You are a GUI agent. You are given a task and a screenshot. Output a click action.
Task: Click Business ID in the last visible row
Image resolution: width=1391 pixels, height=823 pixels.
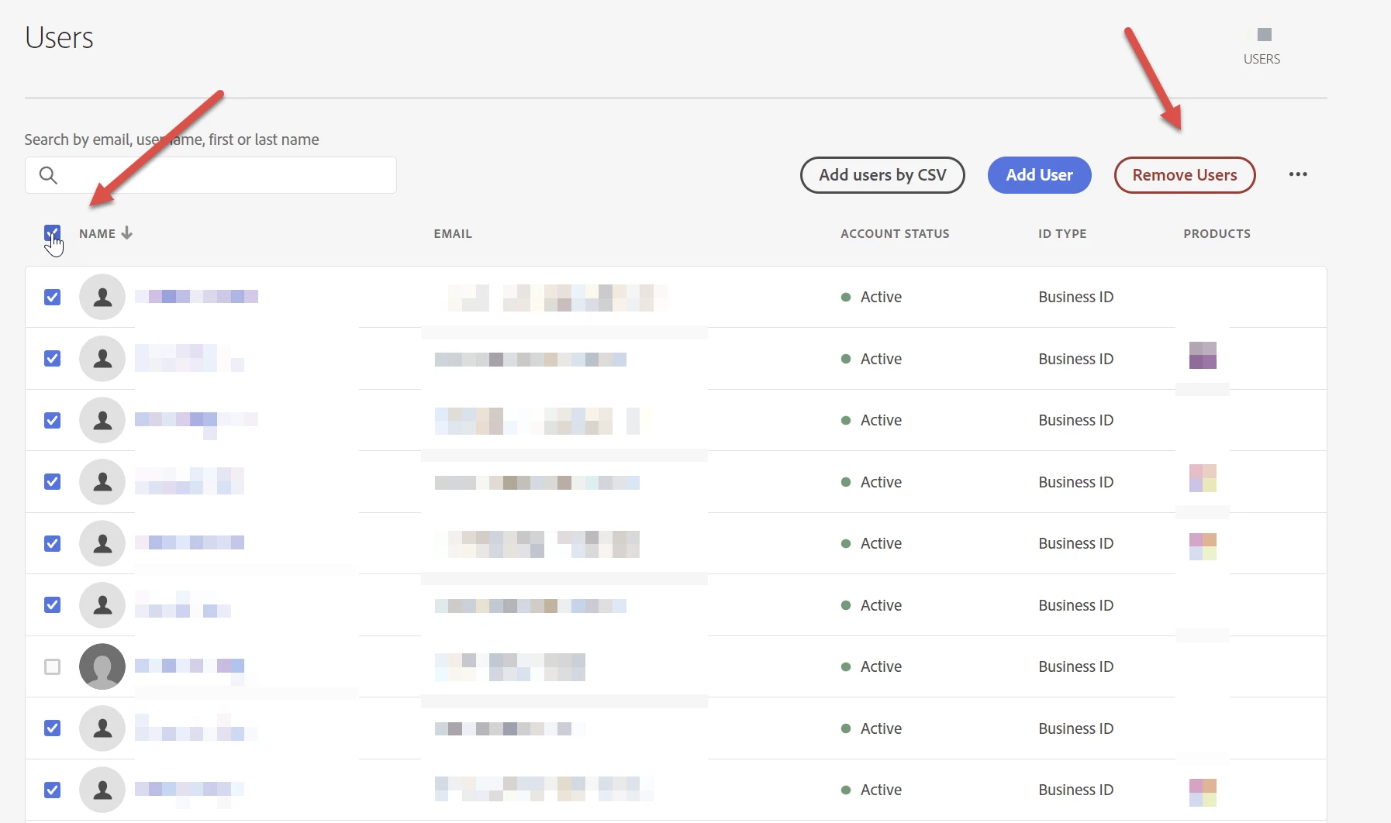tap(1075, 790)
